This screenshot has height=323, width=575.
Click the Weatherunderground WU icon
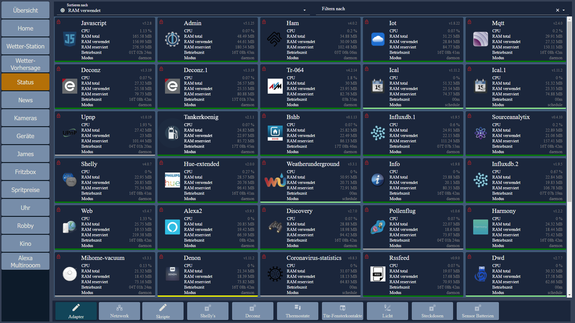coord(275,180)
